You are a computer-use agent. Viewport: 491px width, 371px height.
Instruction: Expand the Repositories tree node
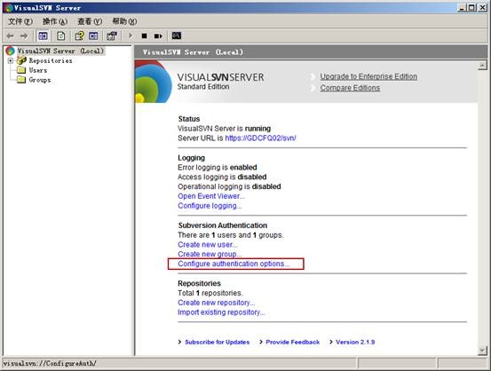[x=11, y=60]
